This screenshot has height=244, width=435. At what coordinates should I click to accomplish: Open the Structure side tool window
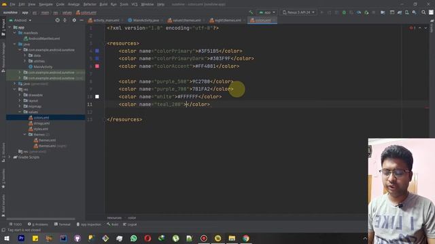point(3,152)
